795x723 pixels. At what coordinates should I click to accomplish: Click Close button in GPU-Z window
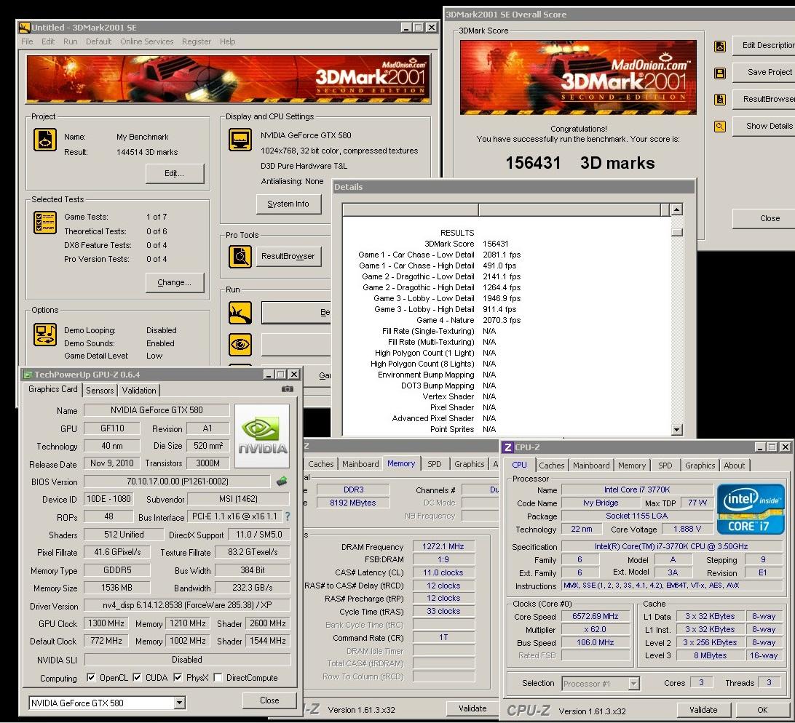269,700
